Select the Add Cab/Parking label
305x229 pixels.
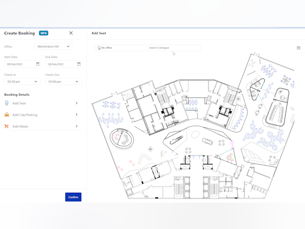tap(25, 115)
